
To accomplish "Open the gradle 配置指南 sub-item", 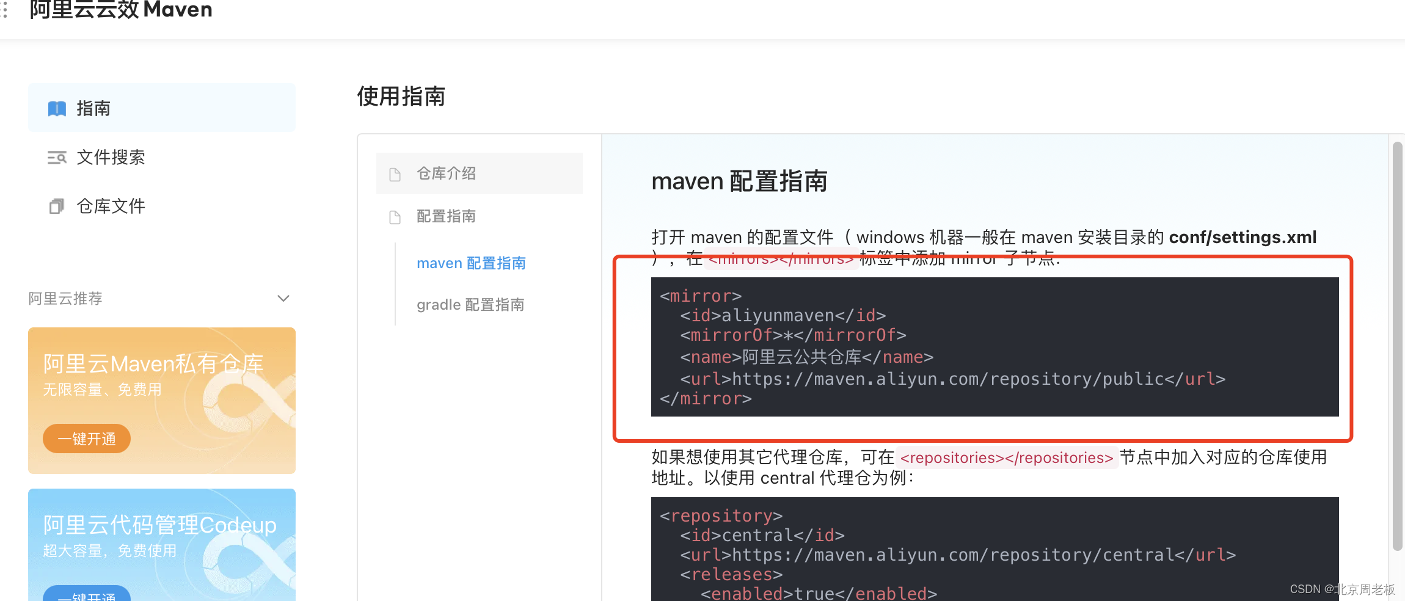I will [x=470, y=305].
